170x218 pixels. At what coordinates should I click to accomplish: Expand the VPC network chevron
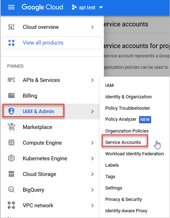[92, 205]
